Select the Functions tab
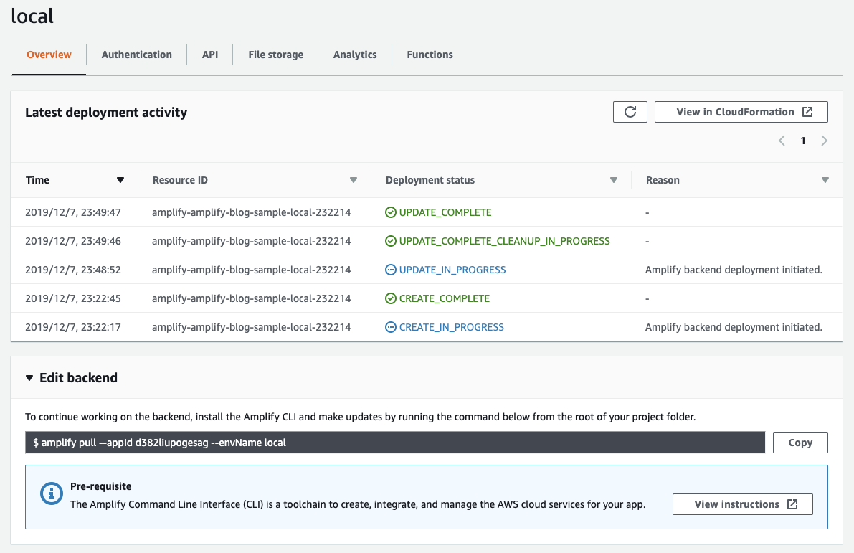 point(430,55)
